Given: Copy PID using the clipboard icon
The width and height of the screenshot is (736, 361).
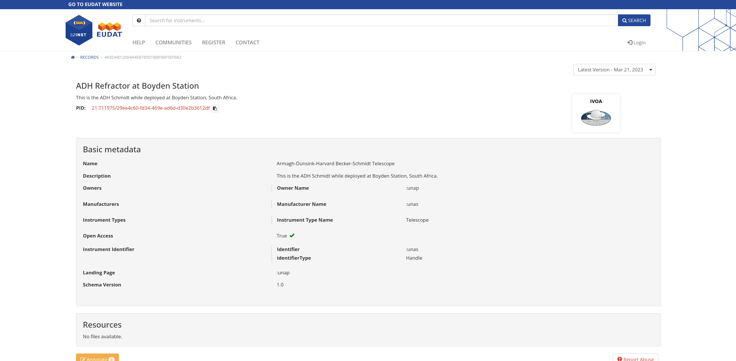Looking at the screenshot, I should point(215,109).
